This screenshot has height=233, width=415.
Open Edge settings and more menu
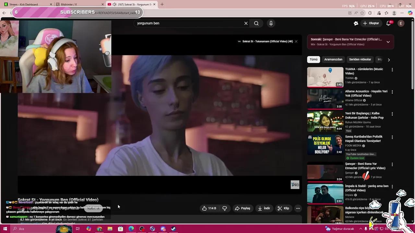[402, 13]
